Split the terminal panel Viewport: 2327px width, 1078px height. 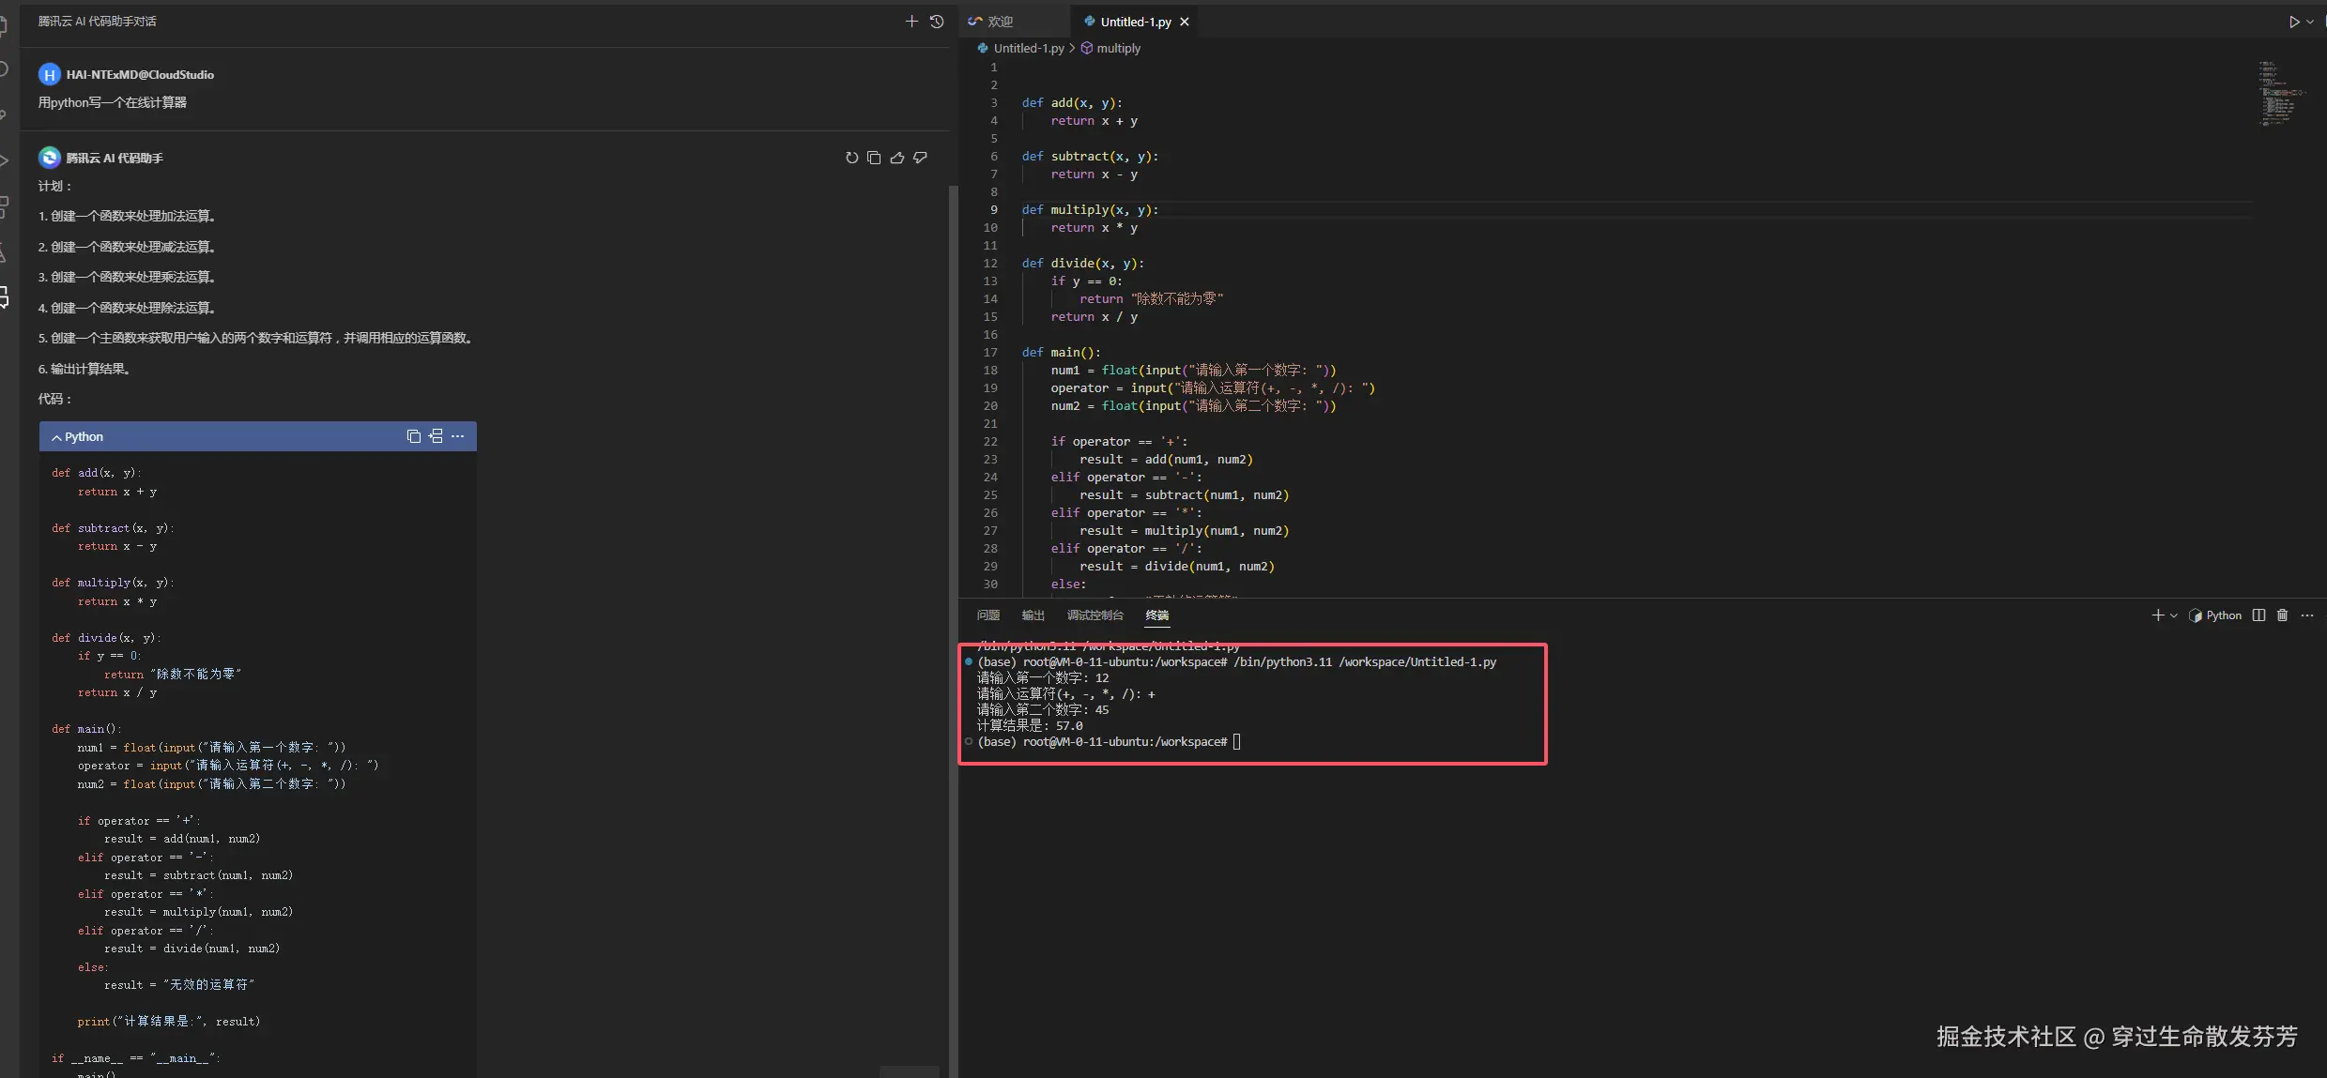(2258, 615)
